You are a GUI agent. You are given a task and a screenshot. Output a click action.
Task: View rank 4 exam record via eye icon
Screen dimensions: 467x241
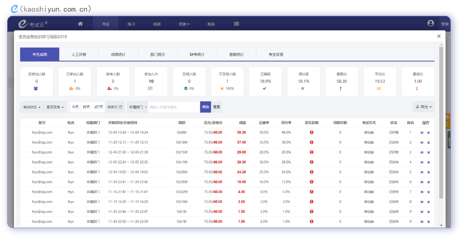pos(422,163)
